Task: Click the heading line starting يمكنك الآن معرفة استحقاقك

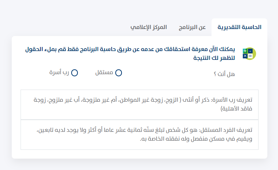Action: coord(130,49)
